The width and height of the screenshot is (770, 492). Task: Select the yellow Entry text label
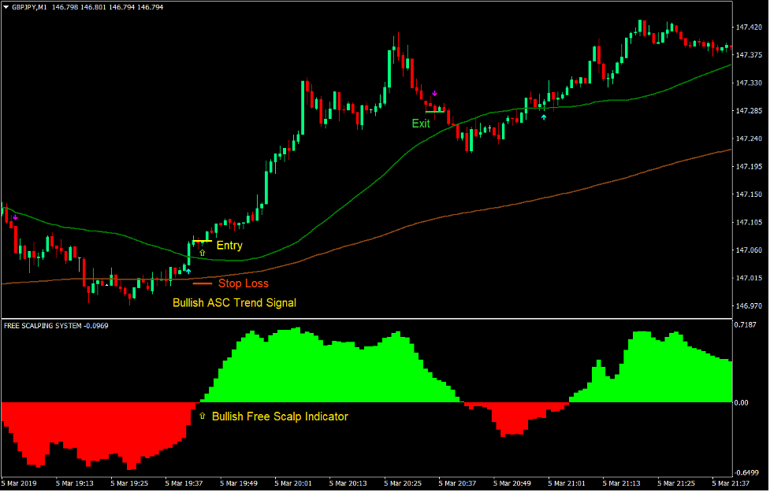[x=229, y=246]
